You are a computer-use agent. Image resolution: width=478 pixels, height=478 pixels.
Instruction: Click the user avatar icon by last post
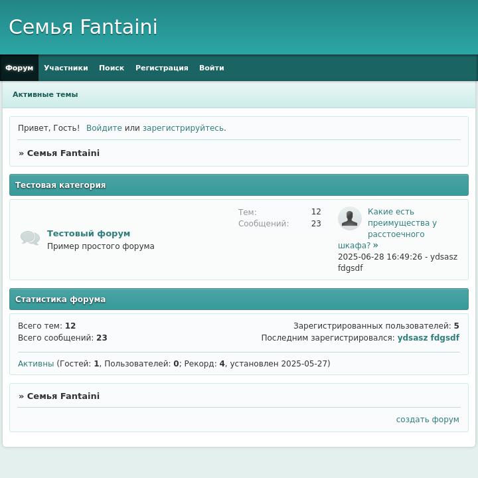[x=350, y=218]
